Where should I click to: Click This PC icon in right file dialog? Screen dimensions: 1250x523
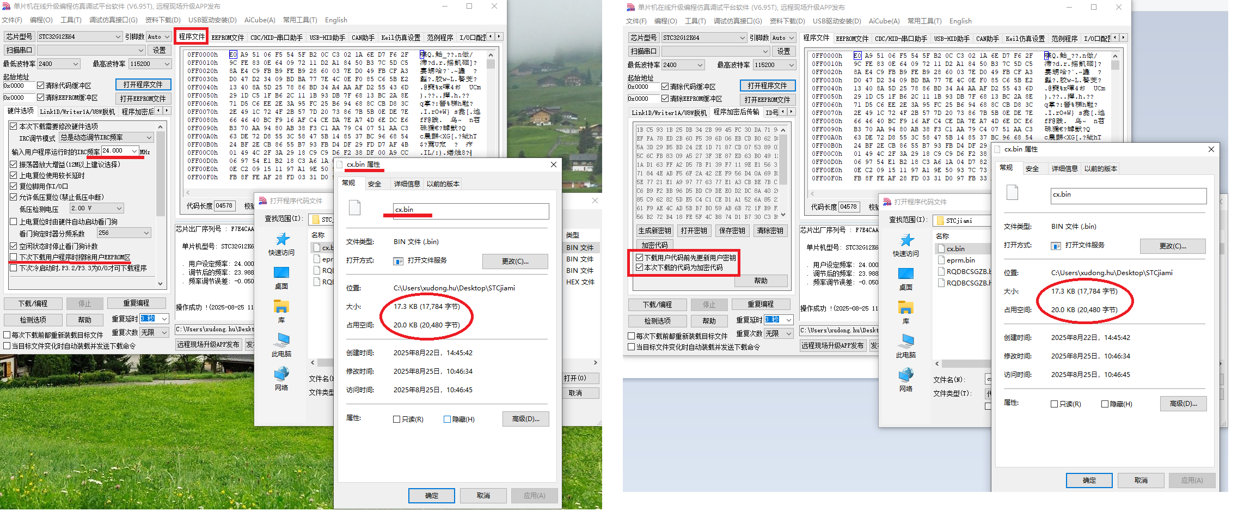906,341
